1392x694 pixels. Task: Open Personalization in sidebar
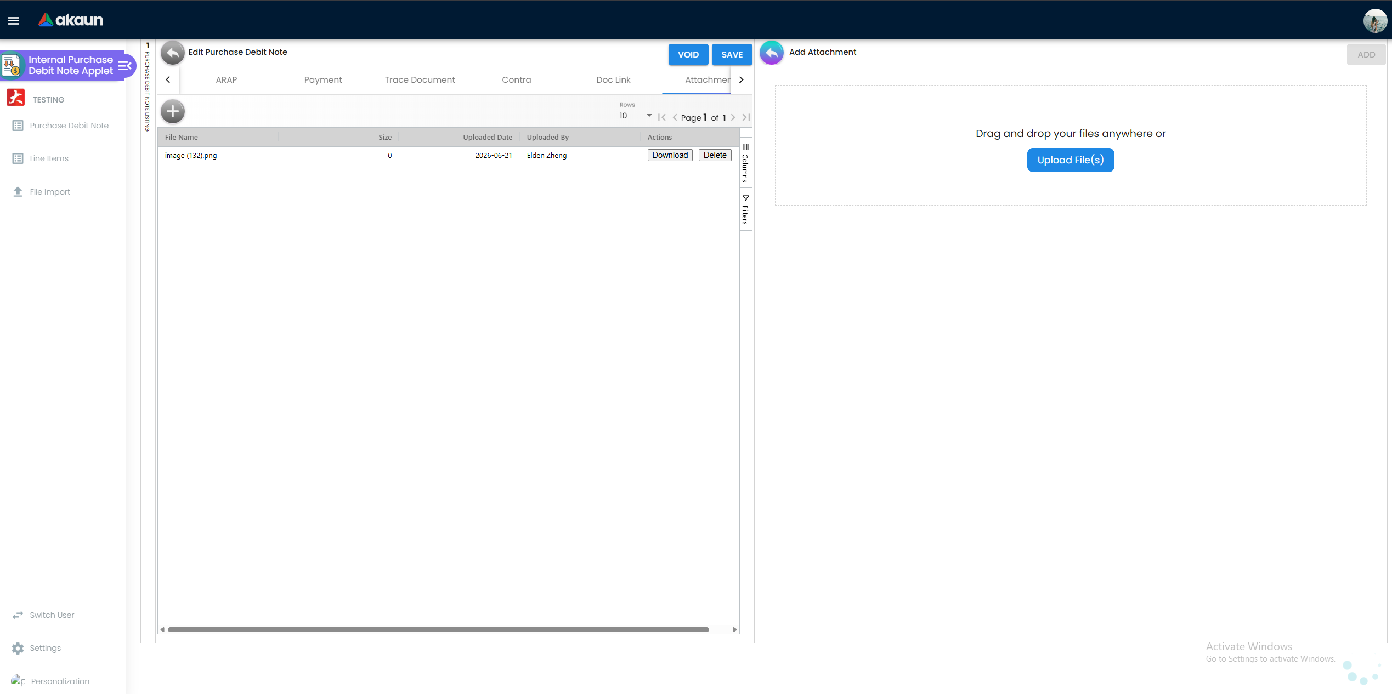pos(50,681)
